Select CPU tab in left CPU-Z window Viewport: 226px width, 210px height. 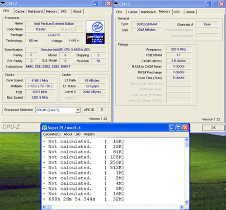[x=6, y=11]
